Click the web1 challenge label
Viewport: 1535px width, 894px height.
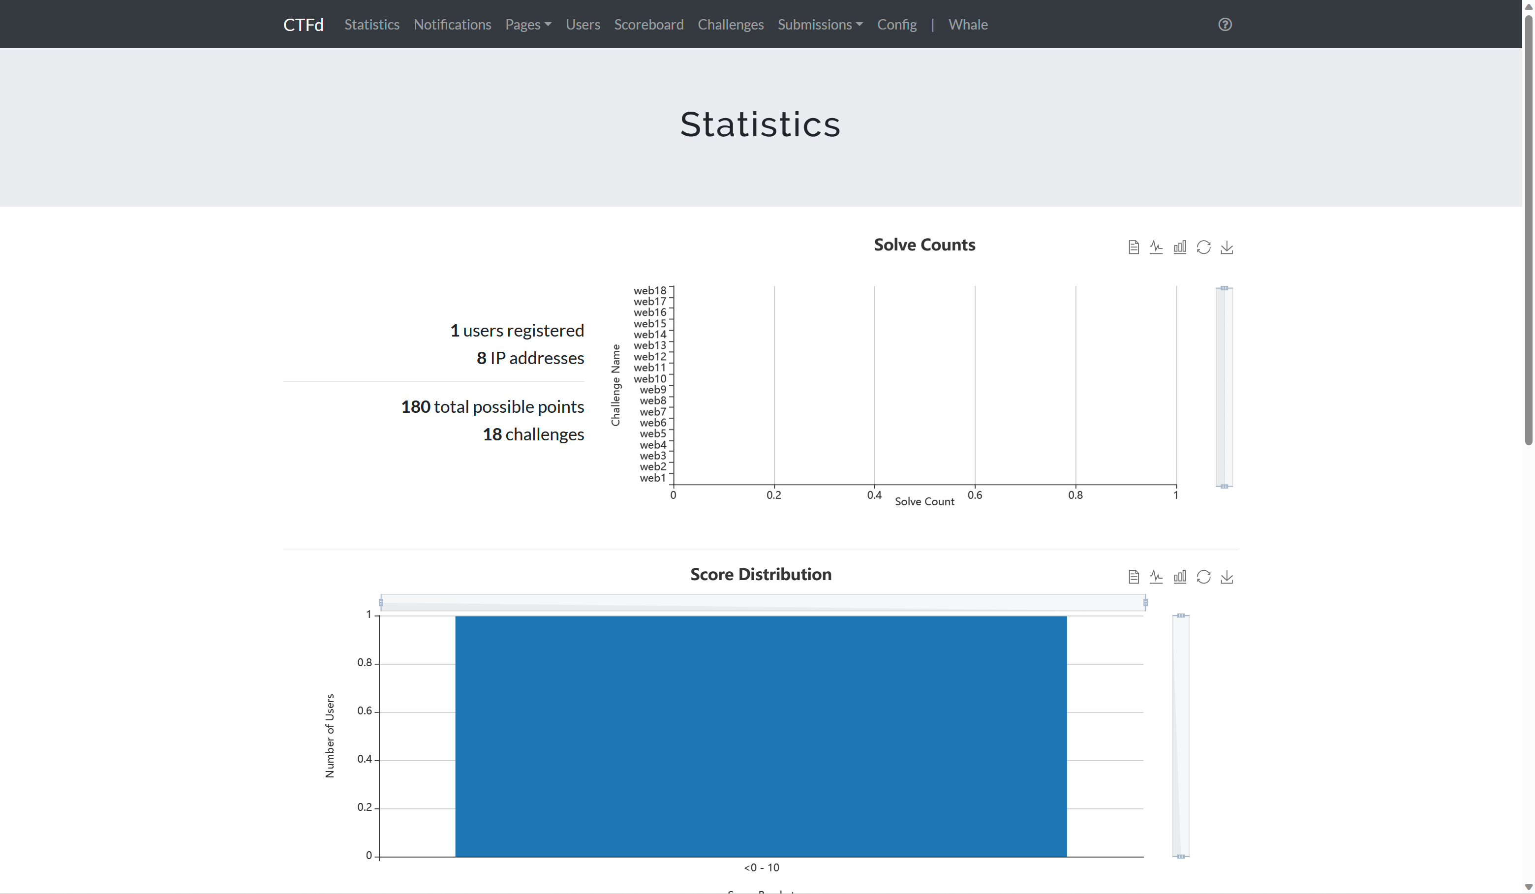point(653,478)
